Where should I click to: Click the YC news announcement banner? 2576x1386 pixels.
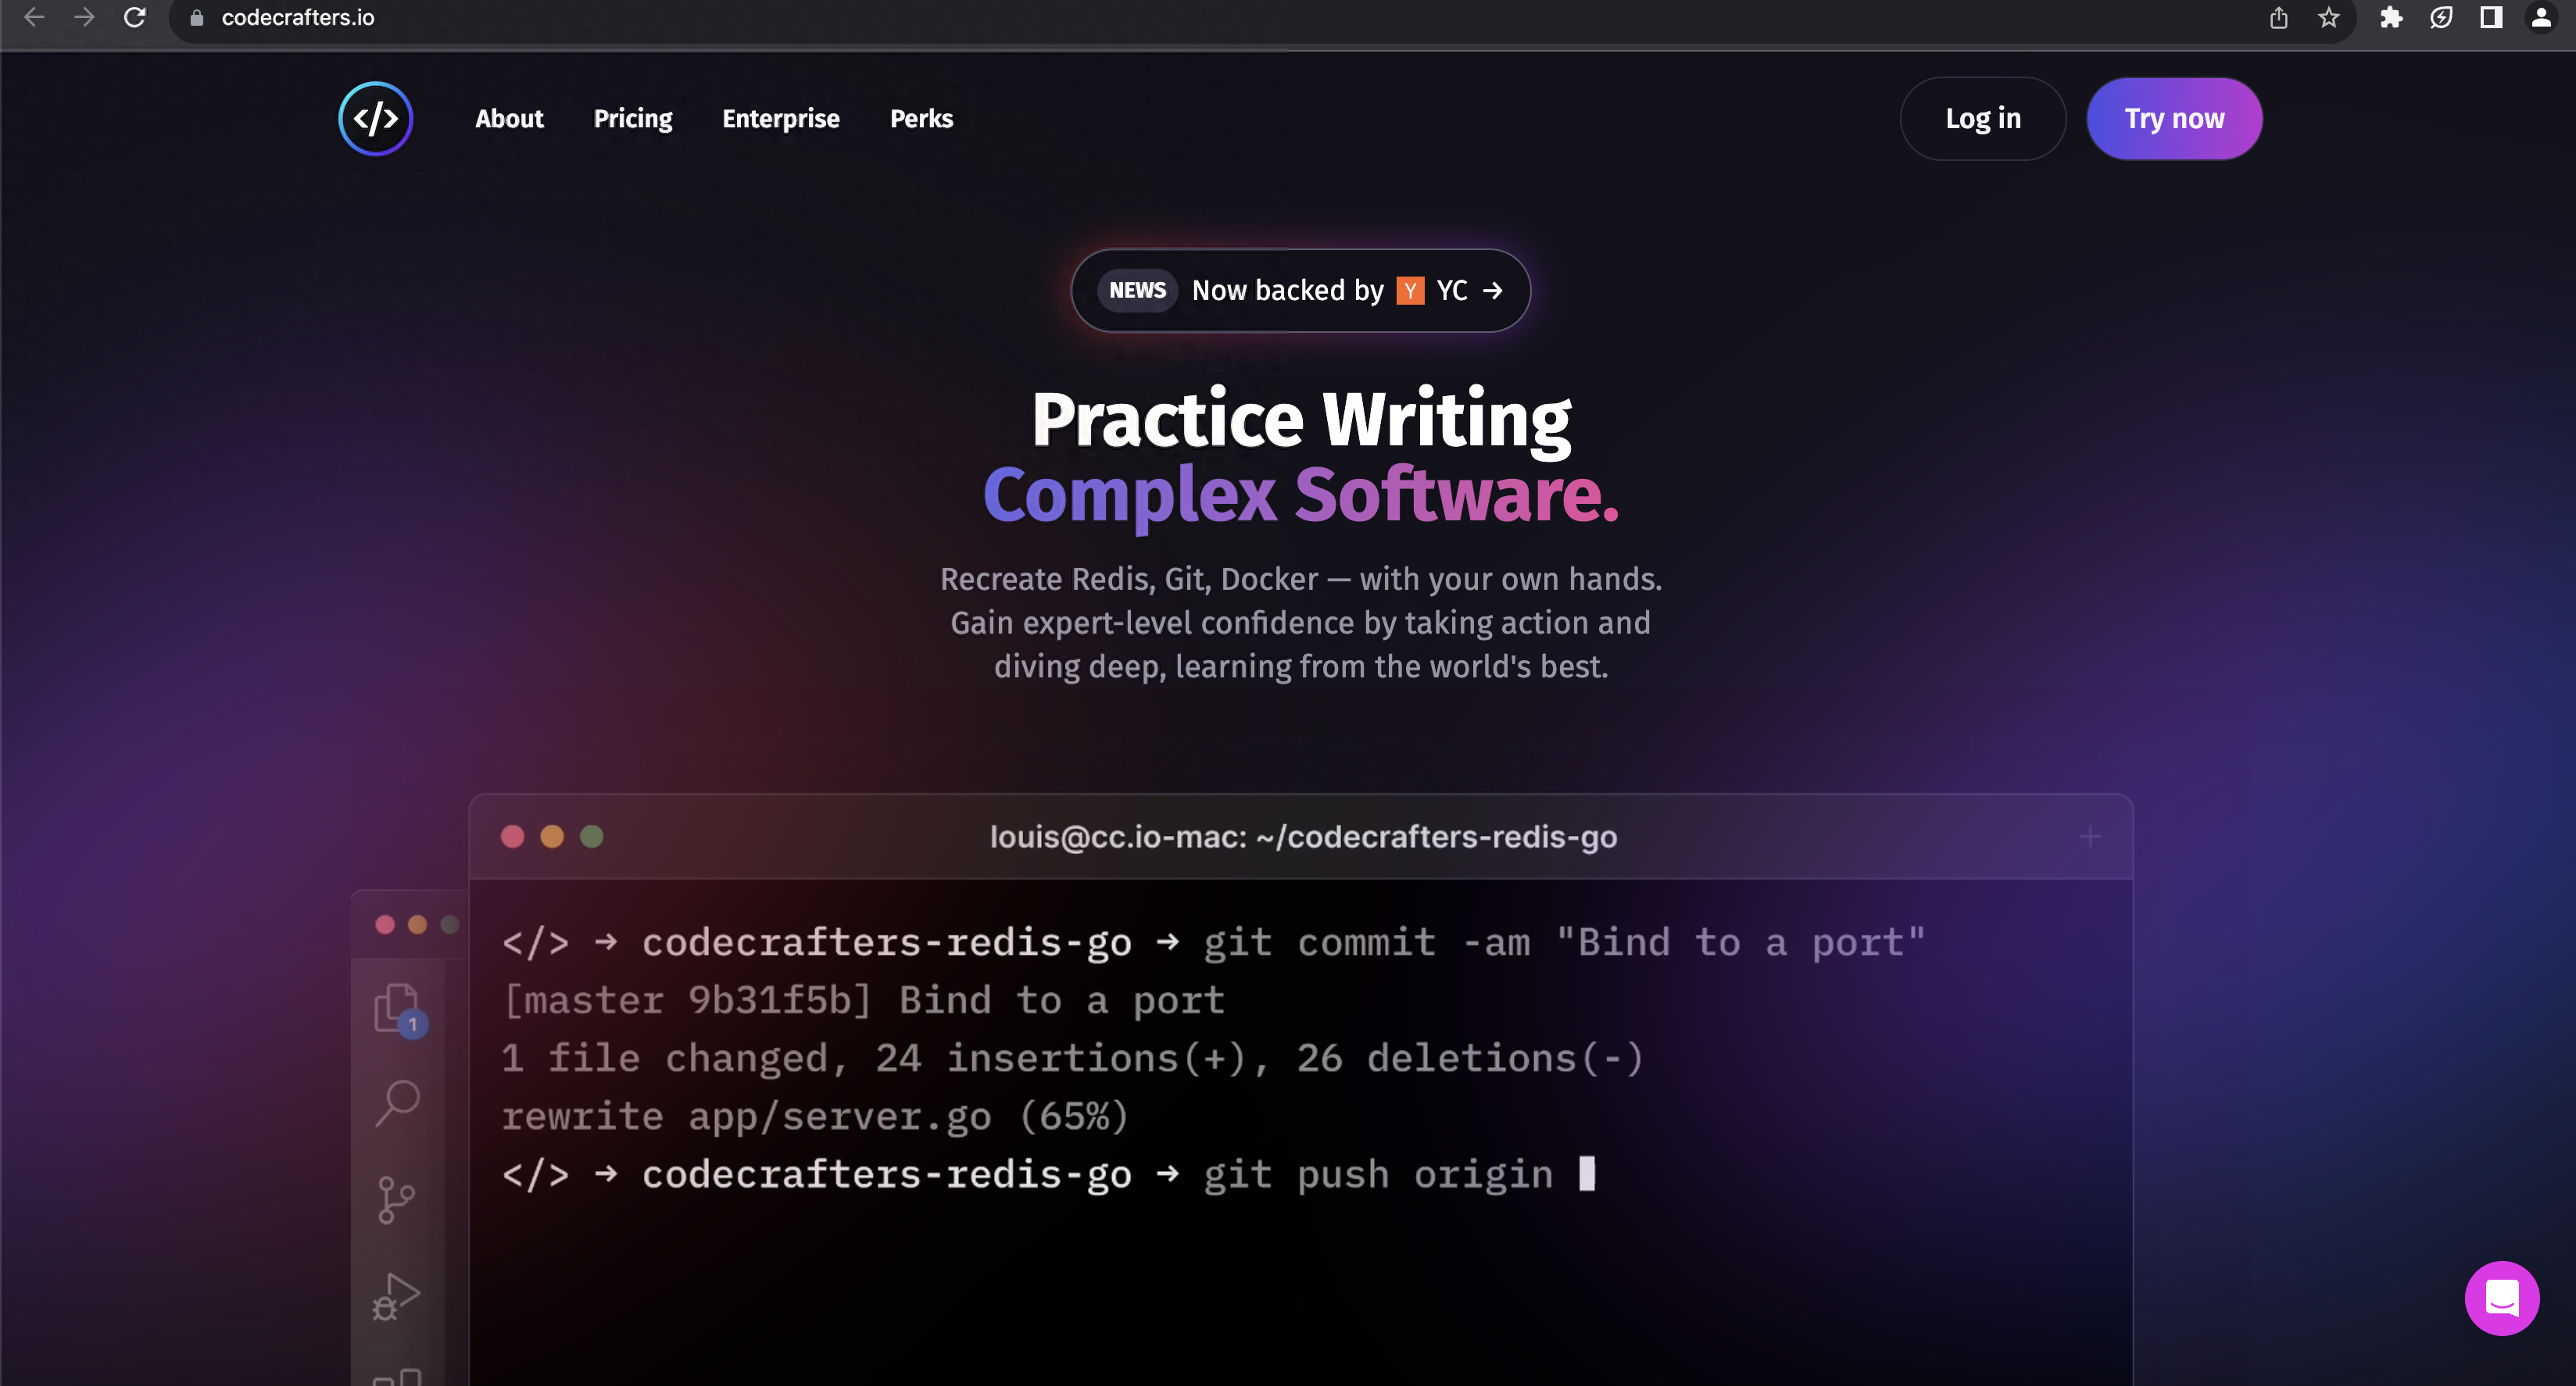click(x=1299, y=290)
